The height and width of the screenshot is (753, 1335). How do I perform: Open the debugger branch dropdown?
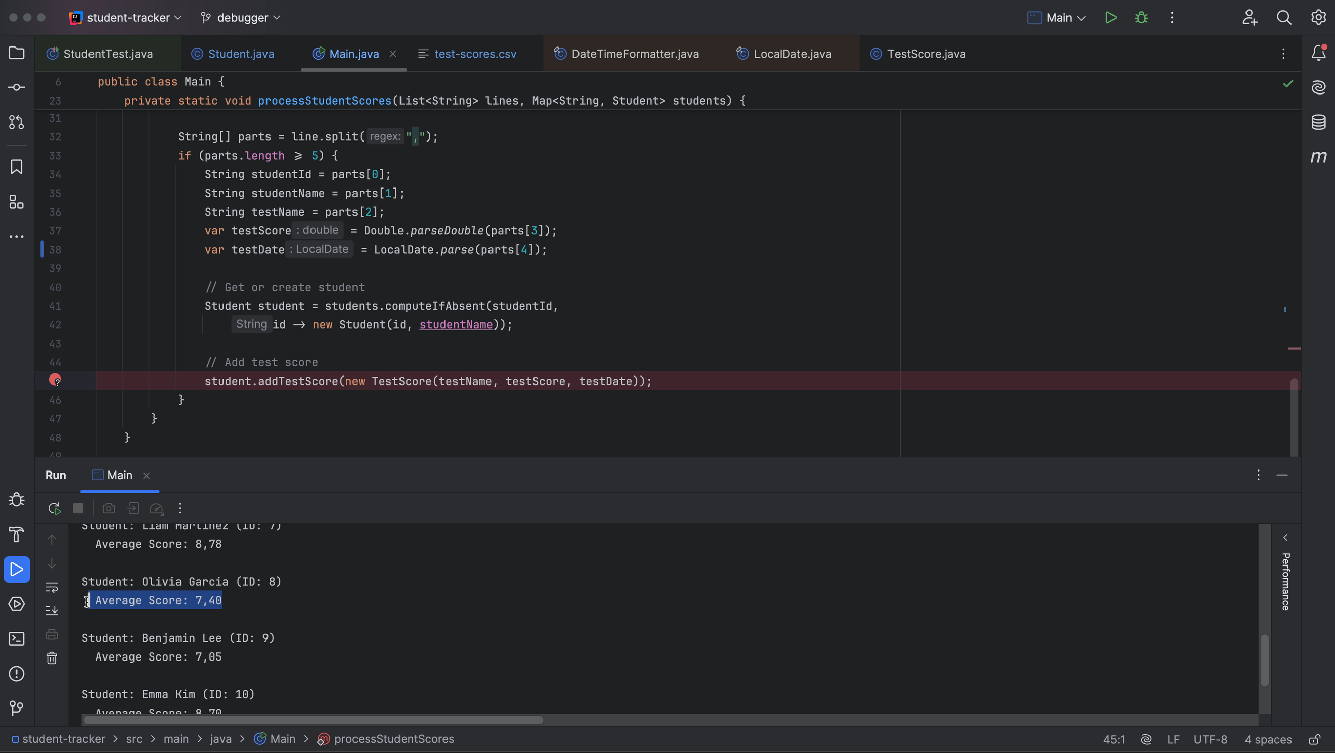242,18
